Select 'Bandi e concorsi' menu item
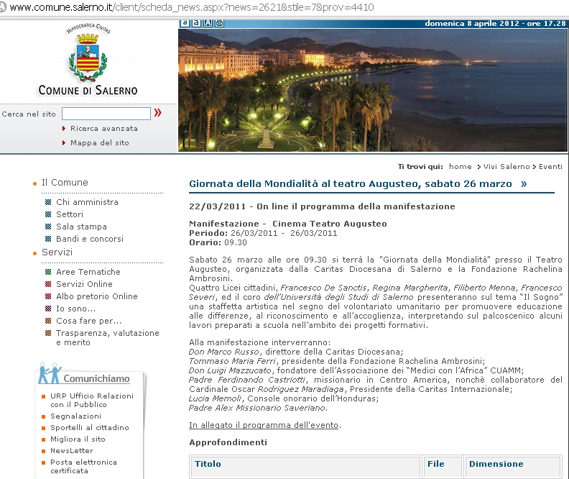 pyautogui.click(x=89, y=239)
